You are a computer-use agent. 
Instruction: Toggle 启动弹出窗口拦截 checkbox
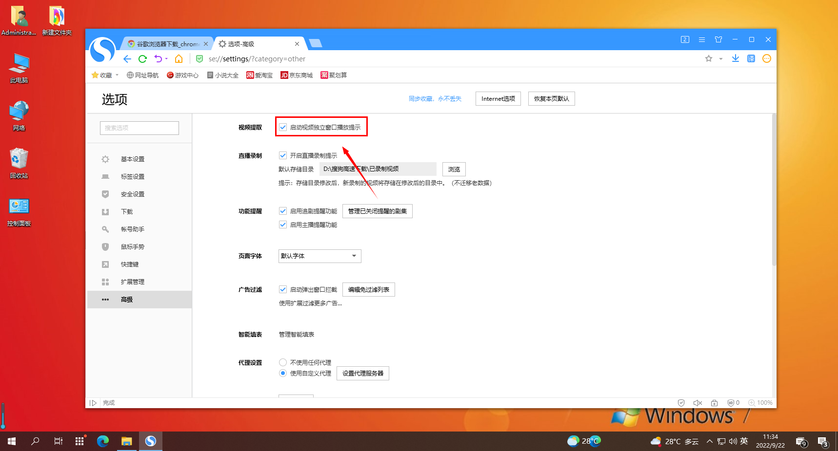(x=283, y=289)
